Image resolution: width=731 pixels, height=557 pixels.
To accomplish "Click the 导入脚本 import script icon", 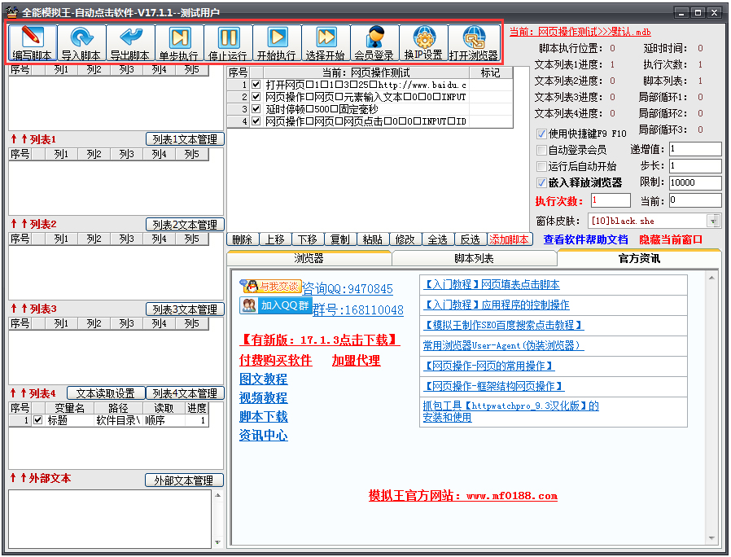I will pos(81,39).
